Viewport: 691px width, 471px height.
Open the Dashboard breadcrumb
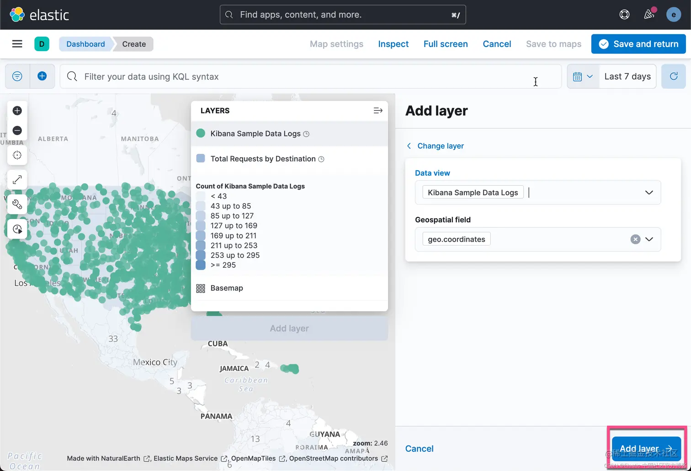pos(85,44)
